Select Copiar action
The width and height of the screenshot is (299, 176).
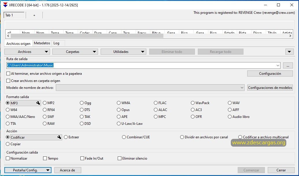[x=8, y=144]
